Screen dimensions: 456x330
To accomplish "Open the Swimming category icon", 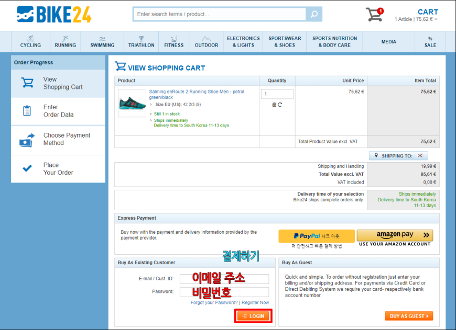I will point(102,38).
